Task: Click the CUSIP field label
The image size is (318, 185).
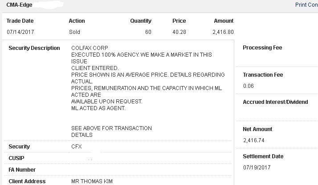Action: click(x=17, y=158)
